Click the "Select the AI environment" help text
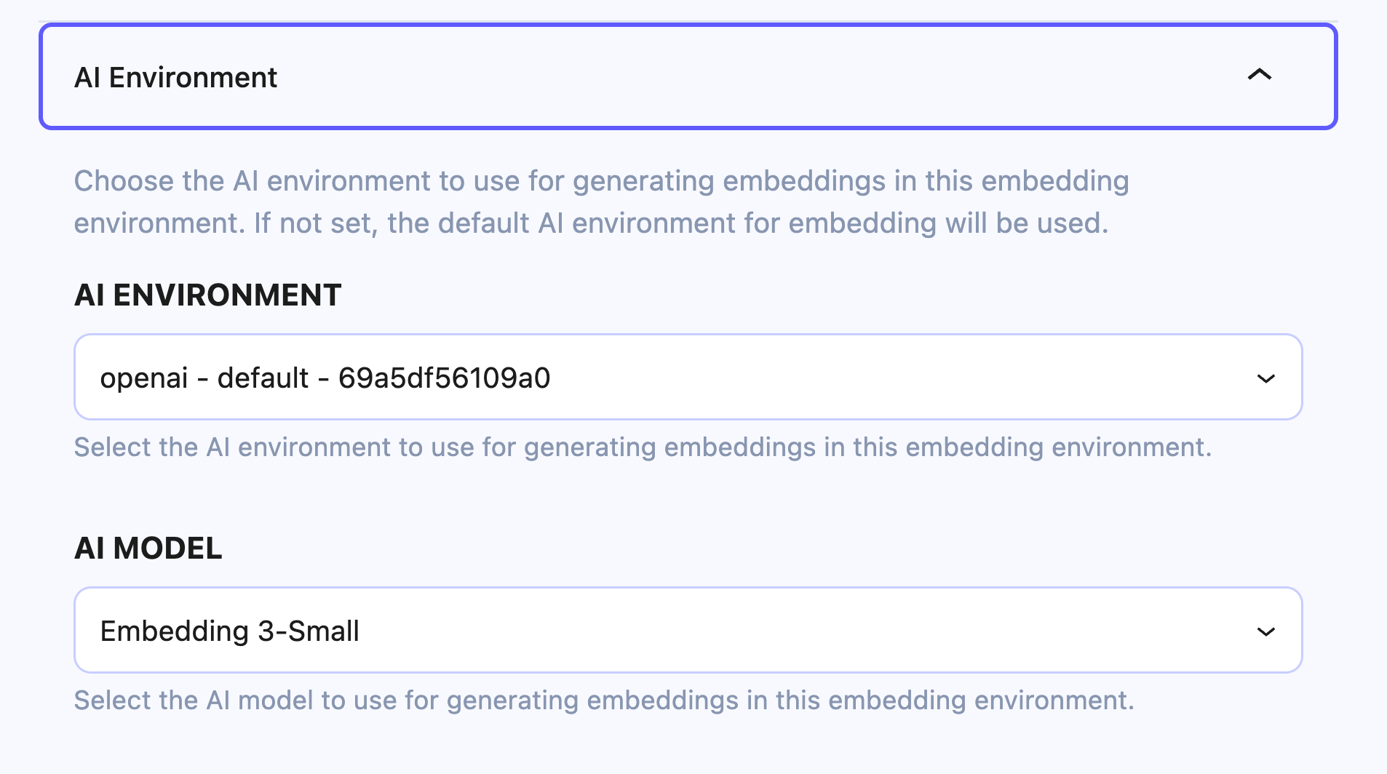 643,447
